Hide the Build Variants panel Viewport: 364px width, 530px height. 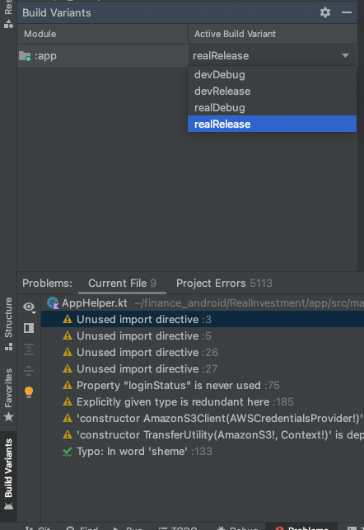347,12
